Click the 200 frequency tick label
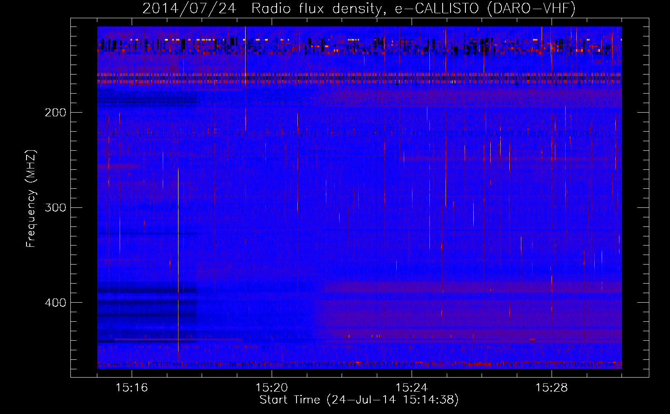 coord(55,113)
